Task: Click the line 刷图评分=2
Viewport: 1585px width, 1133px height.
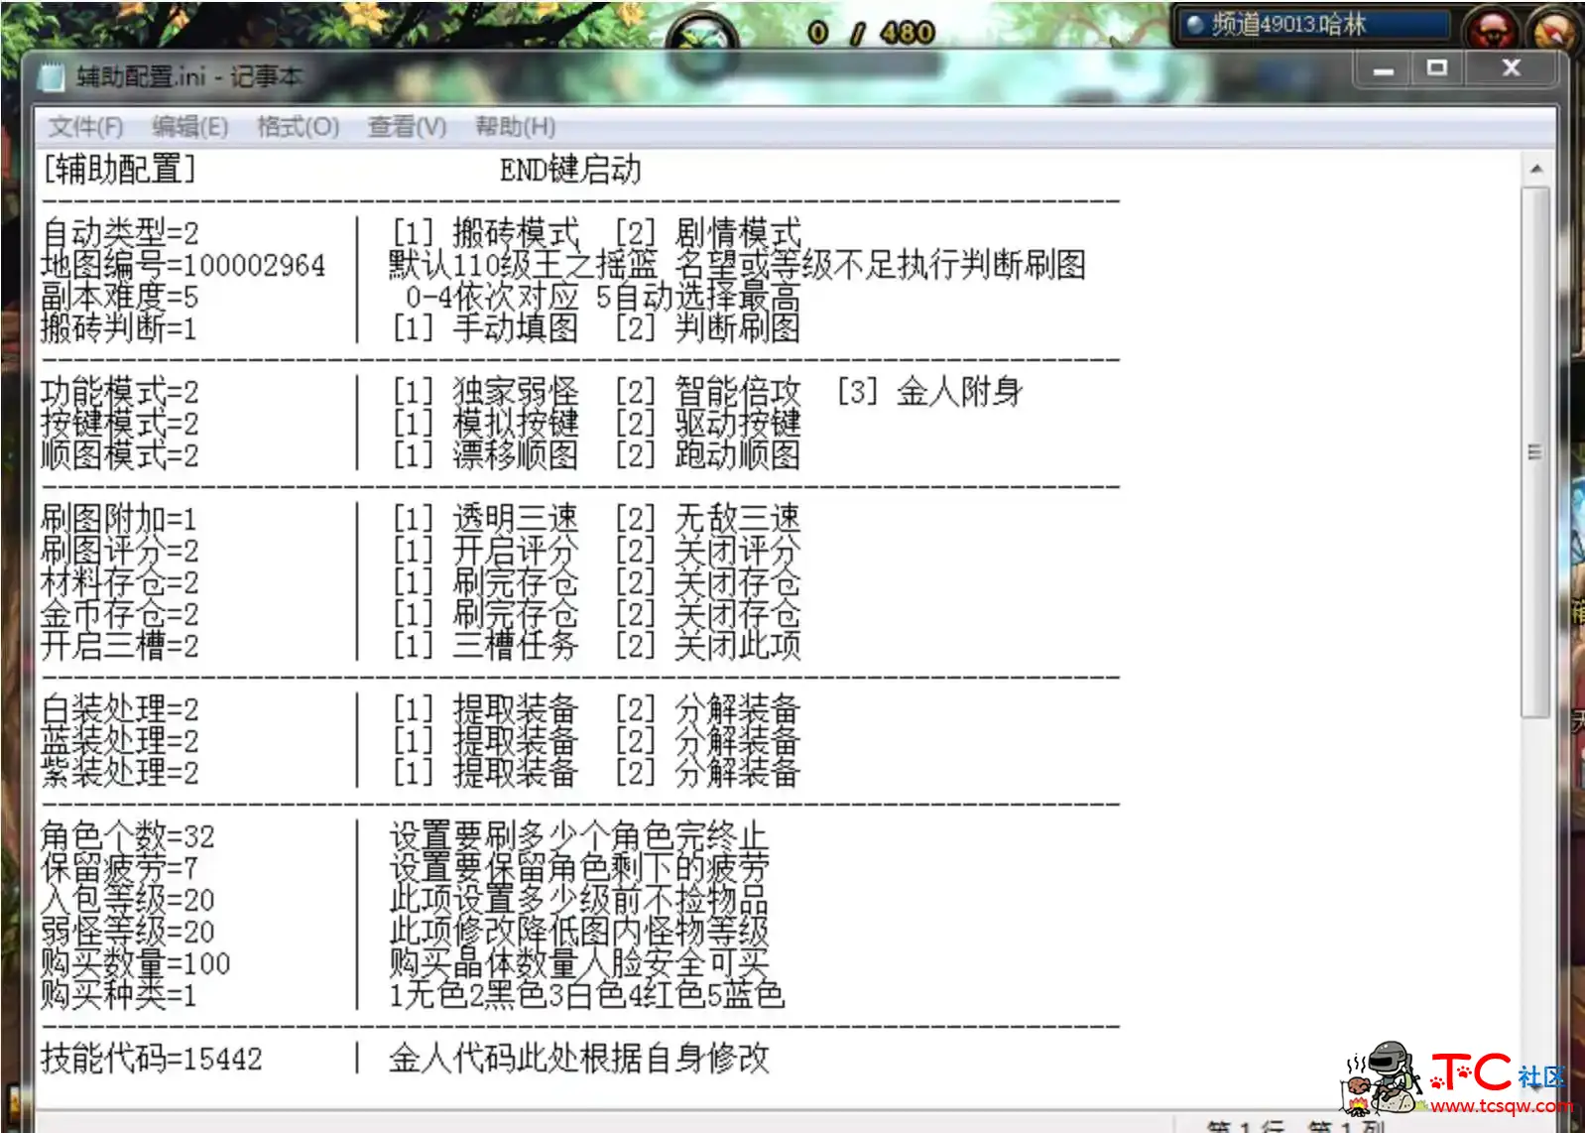Action: pyautogui.click(x=120, y=551)
